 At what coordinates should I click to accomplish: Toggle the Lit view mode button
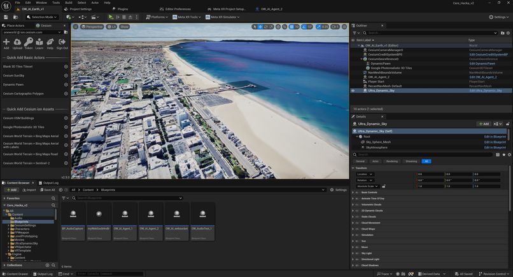(111, 27)
